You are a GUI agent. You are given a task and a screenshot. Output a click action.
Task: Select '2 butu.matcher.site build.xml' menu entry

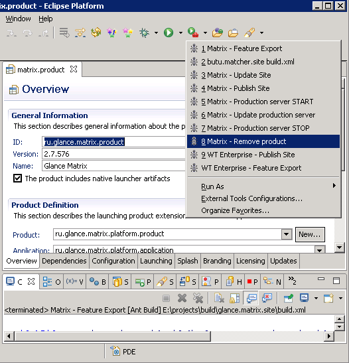tap(263, 62)
